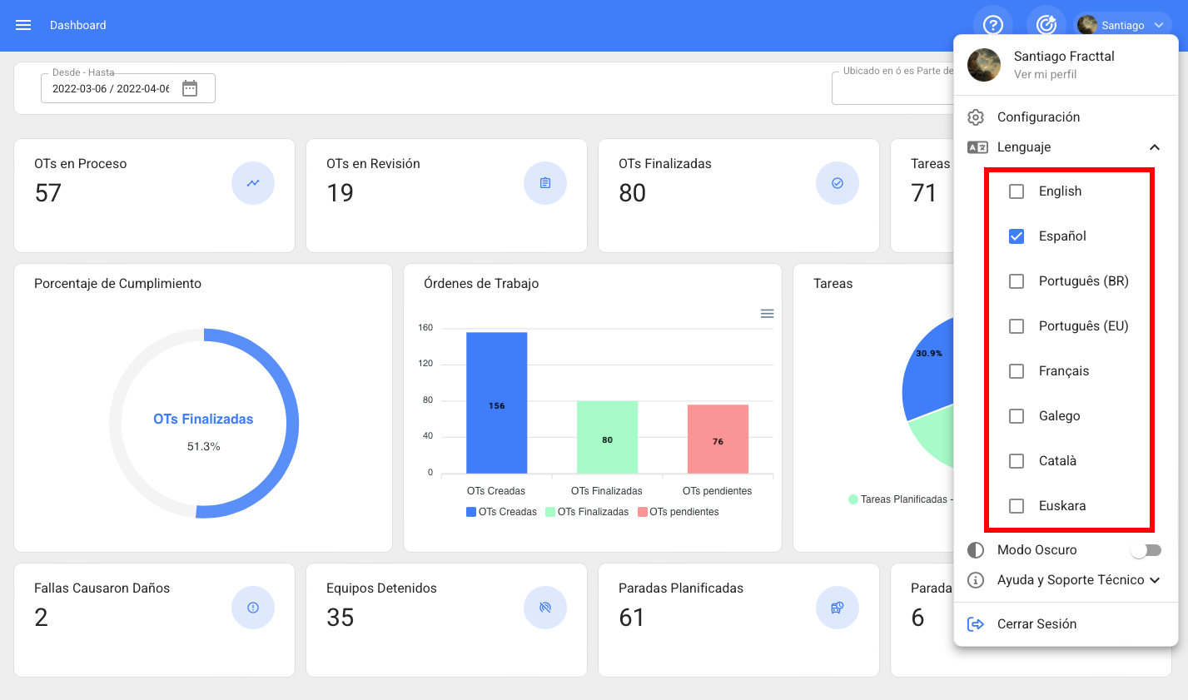Screen dimensions: 1188x700
Task: Click the target goals icon in header
Action: tap(1046, 25)
